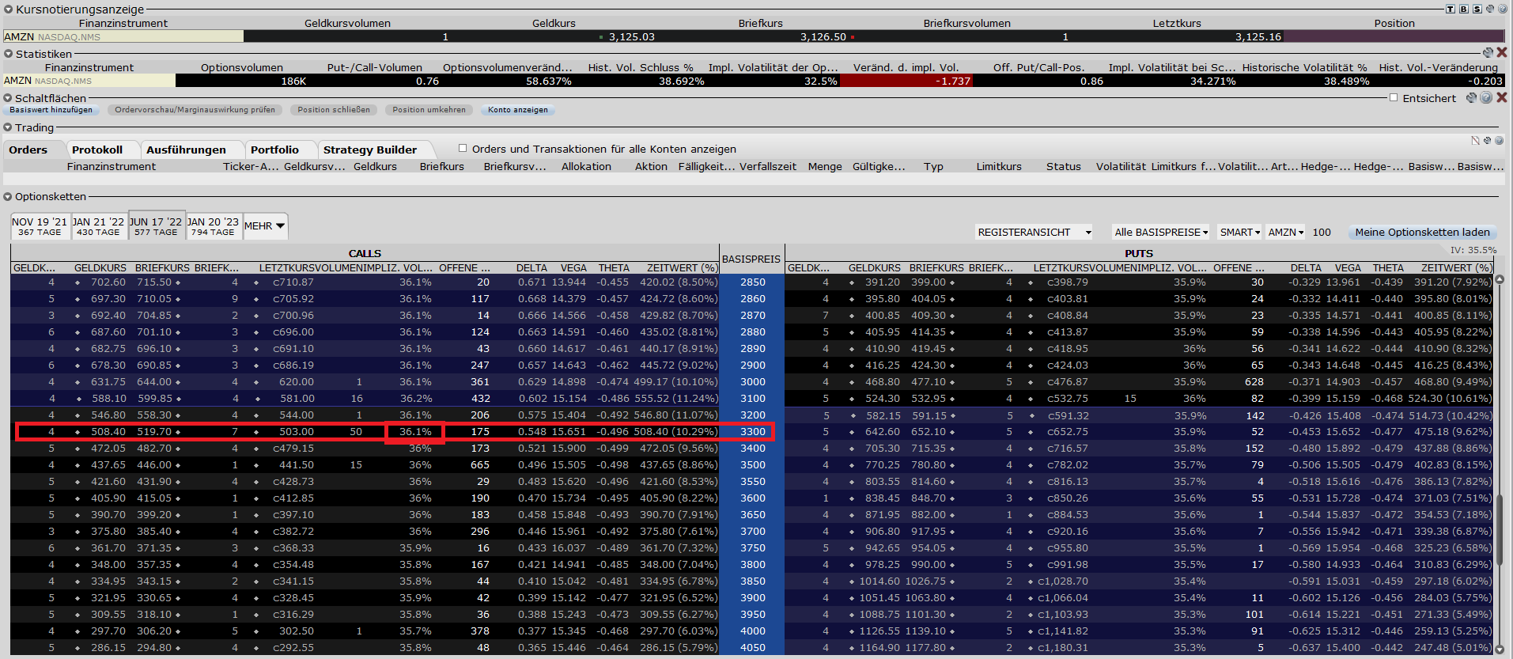This screenshot has height=659, width=1513.
Task: Click the CALLS section header
Action: pos(365,253)
